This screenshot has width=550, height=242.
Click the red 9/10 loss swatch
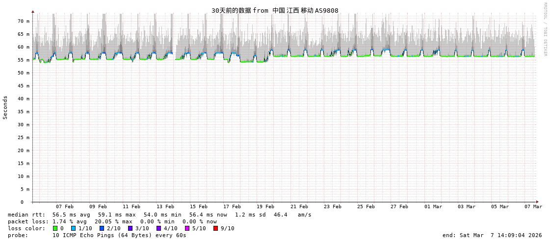215,228
